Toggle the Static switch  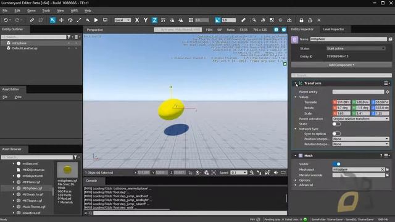pyautogui.click(x=336, y=124)
